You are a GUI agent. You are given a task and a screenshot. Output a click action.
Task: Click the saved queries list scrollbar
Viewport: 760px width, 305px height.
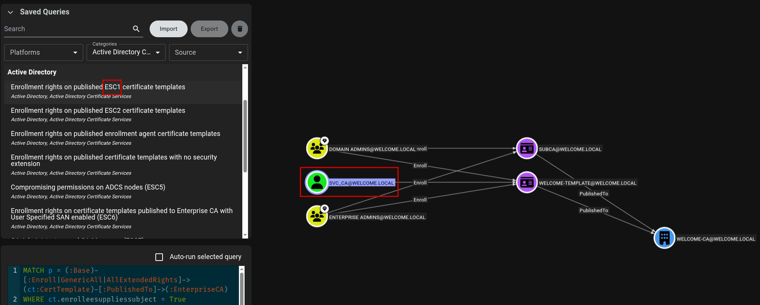point(245,136)
